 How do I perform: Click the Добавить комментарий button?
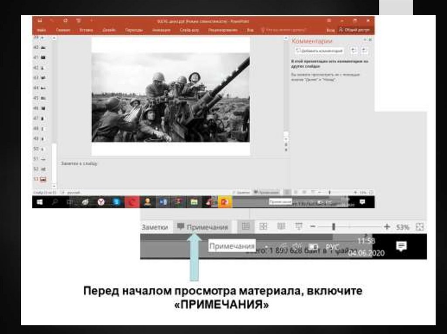[x=319, y=51]
